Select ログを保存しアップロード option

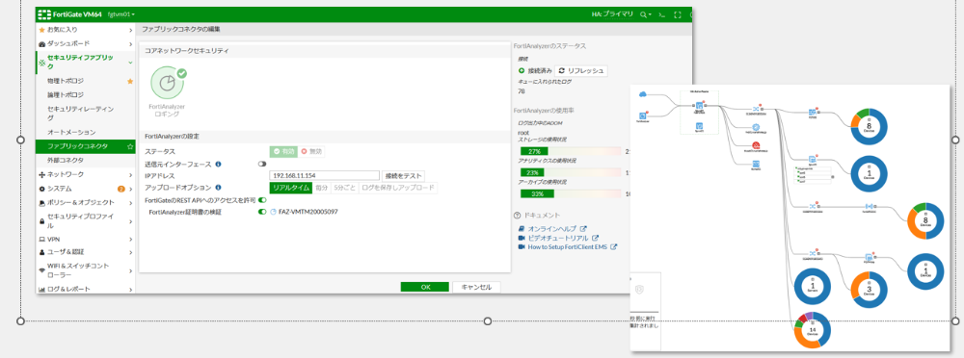click(x=398, y=188)
